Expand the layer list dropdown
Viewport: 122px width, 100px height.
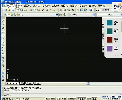pyautogui.click(x=57, y=15)
